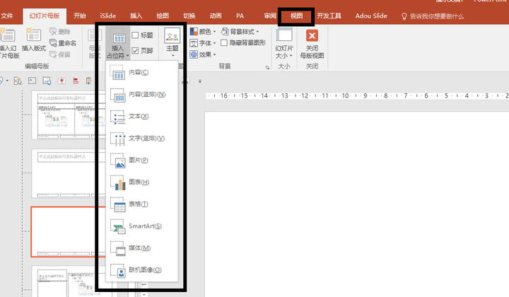Open the 背景 group dialog launcher

tap(267, 67)
